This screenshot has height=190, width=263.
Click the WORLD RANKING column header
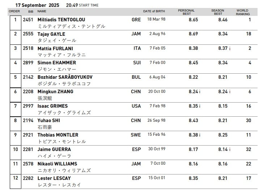[243, 12]
